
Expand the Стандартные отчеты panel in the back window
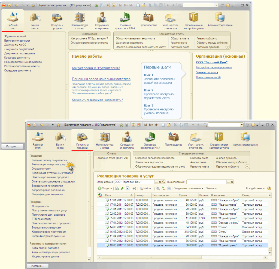point(228,47)
